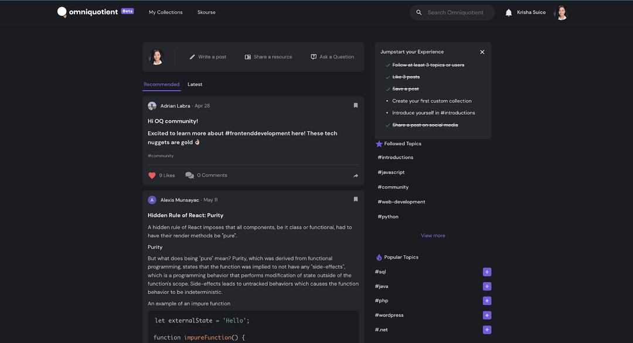Select Introduce yourself in #introductions task
Image resolution: width=633 pixels, height=343 pixels.
coord(434,113)
